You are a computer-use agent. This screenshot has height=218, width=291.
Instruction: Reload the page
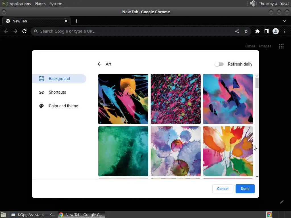click(x=24, y=31)
